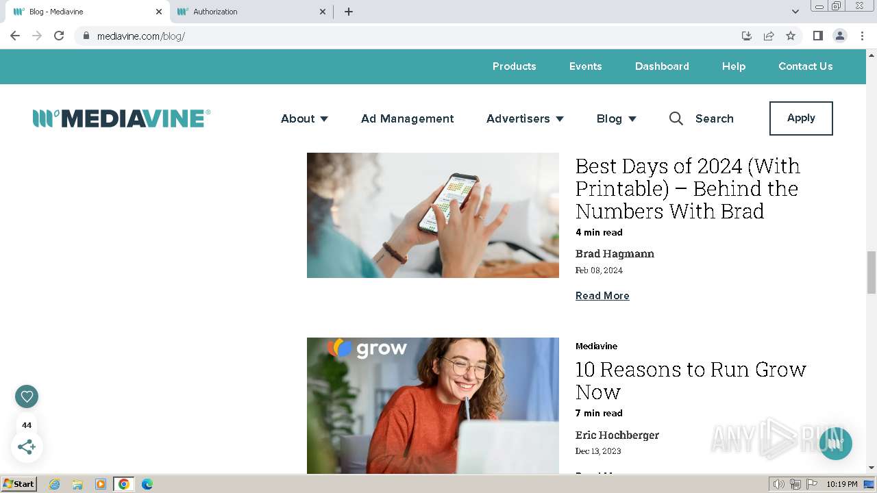Open the Help link

pyautogui.click(x=733, y=66)
